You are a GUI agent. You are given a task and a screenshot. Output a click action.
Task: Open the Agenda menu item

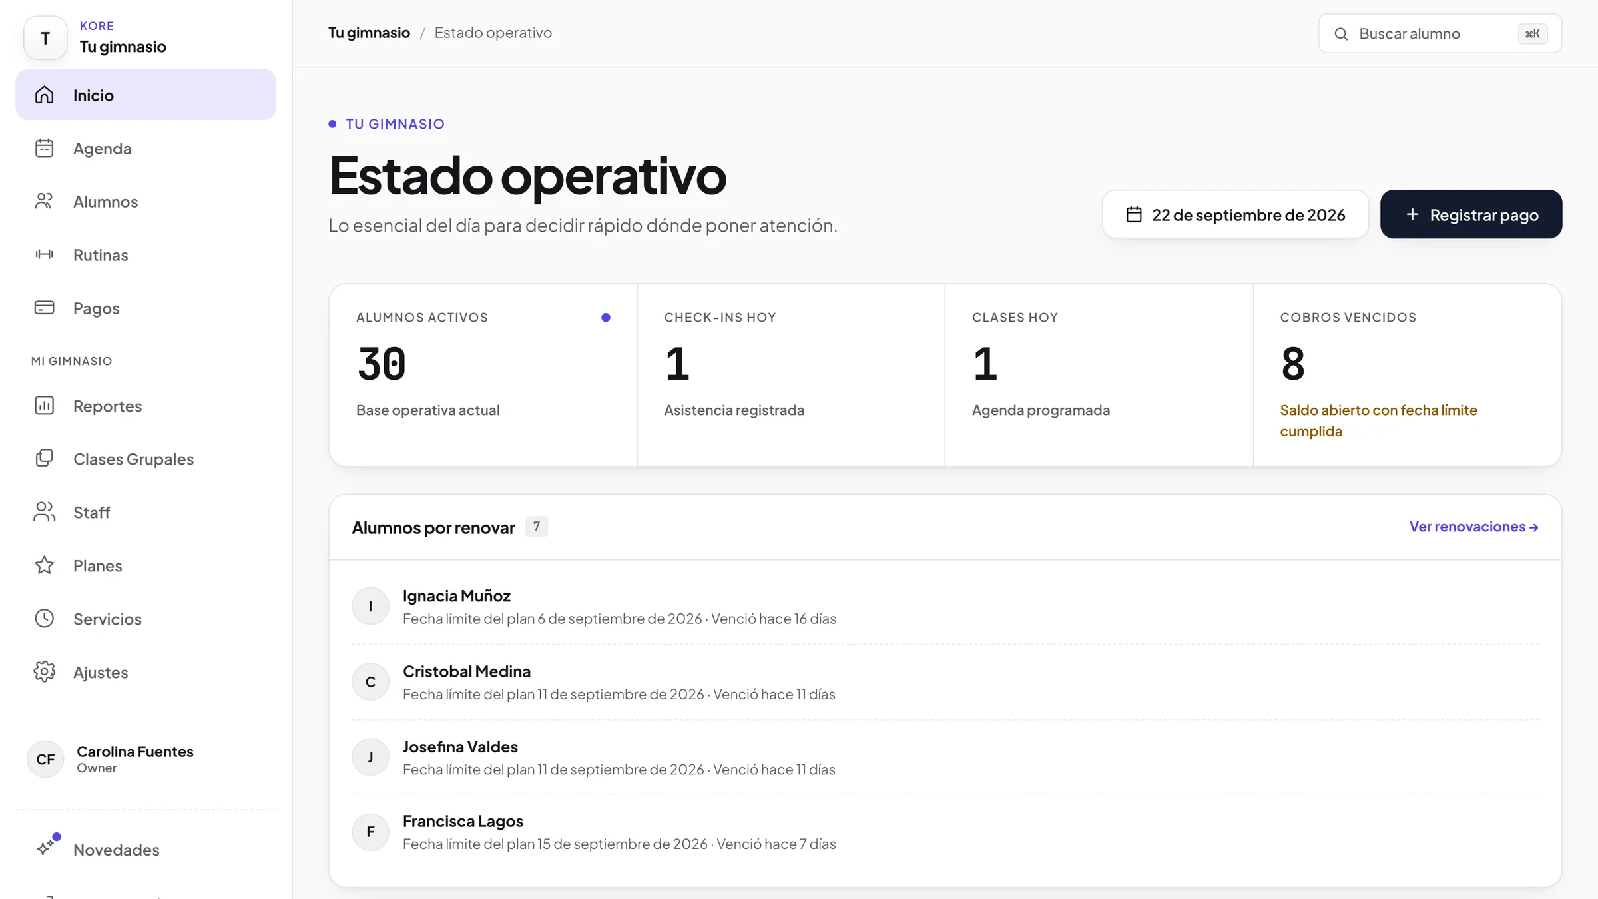pos(146,148)
